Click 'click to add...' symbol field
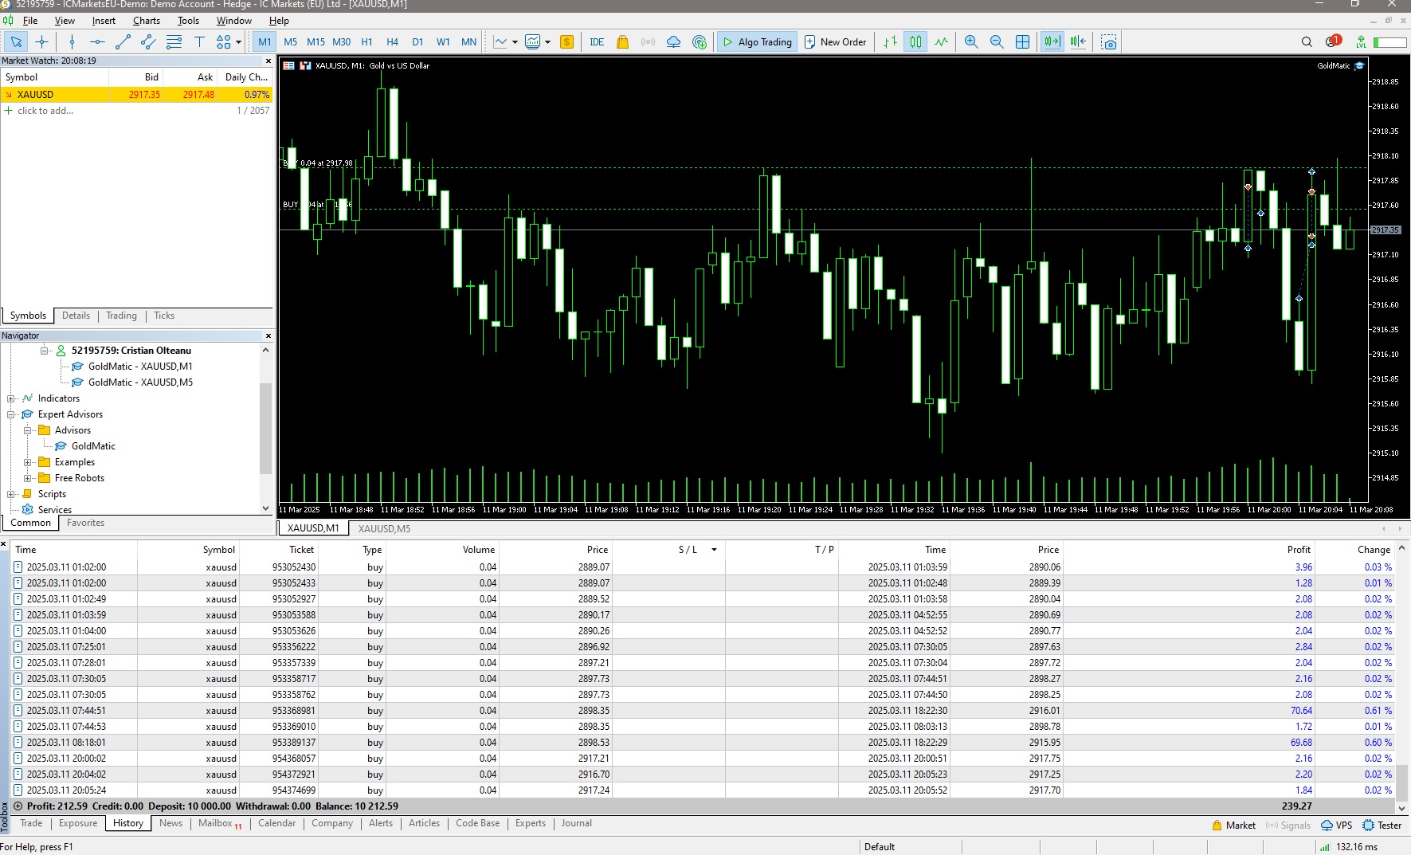 (45, 111)
